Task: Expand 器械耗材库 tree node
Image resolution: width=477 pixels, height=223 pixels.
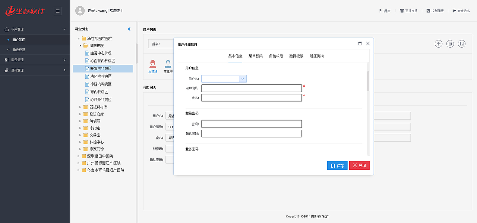Action: pyautogui.click(x=80, y=107)
